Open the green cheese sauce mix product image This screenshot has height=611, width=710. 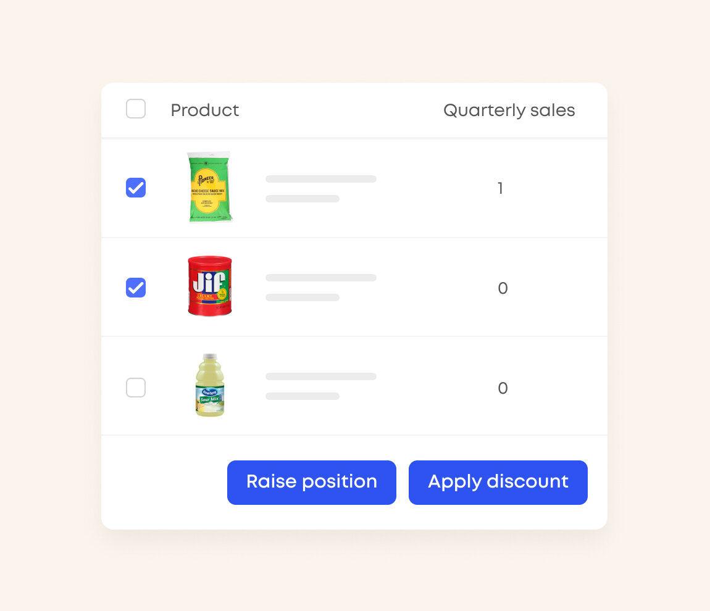pos(210,187)
